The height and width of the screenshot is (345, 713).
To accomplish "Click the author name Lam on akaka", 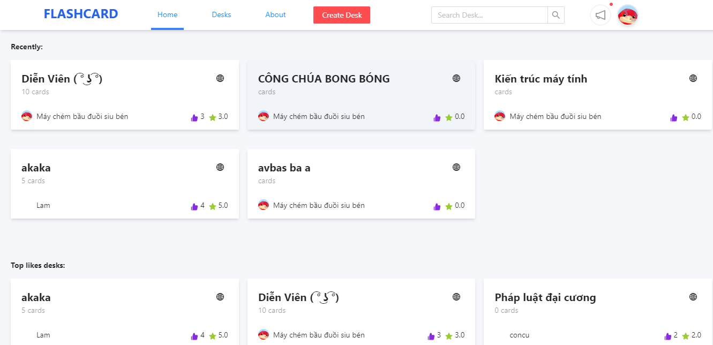I will 43,205.
